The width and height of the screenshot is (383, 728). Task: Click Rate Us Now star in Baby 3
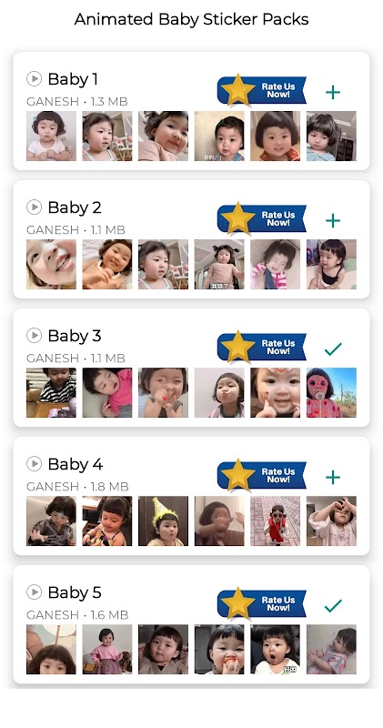(237, 347)
